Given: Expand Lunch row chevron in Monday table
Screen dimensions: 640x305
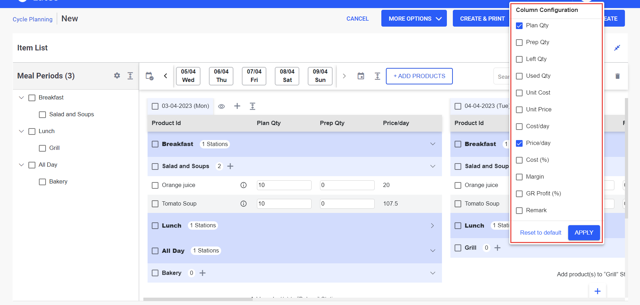Looking at the screenshot, I should (433, 226).
